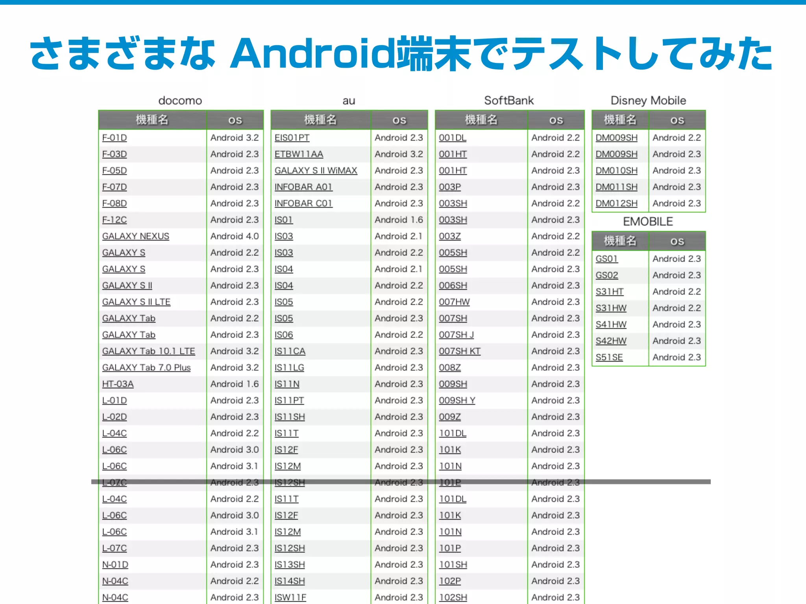
Task: Open the F-12C link
Action: click(x=115, y=220)
